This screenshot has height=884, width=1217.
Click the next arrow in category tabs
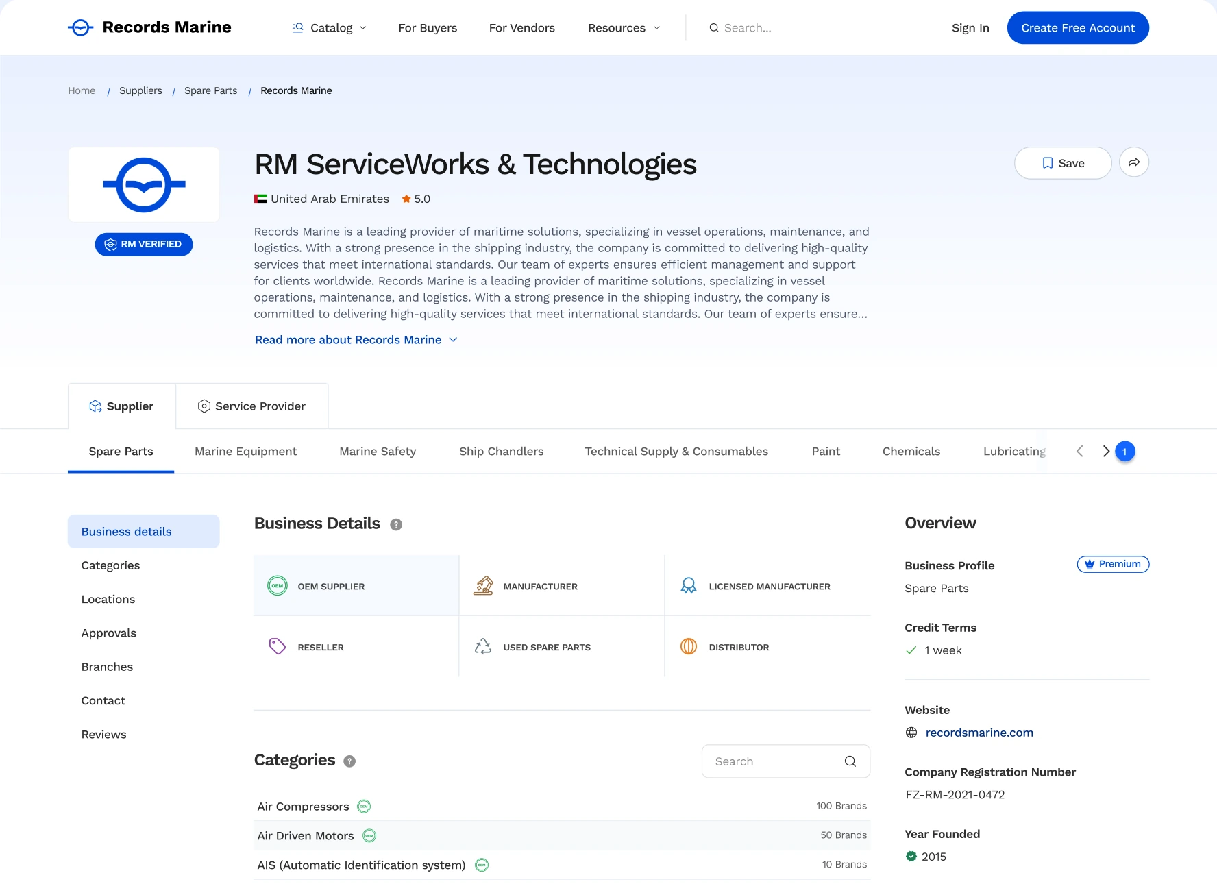coord(1105,451)
